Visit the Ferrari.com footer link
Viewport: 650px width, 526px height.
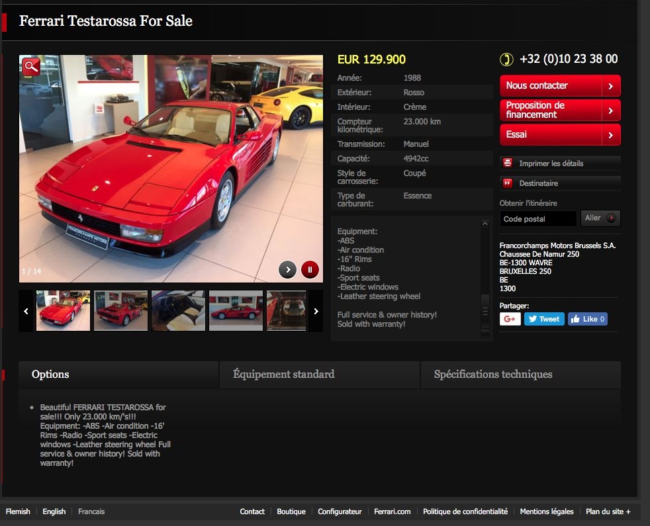point(392,511)
